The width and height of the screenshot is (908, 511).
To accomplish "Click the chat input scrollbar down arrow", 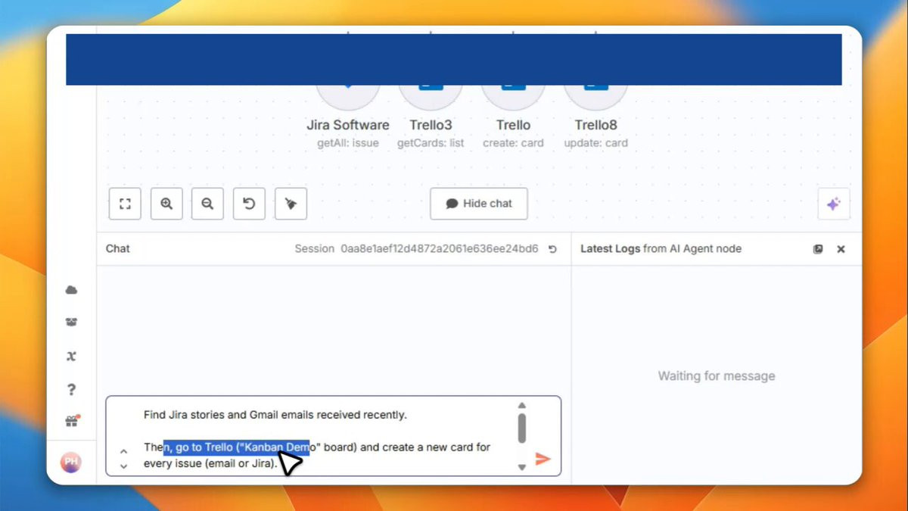I will pyautogui.click(x=521, y=467).
